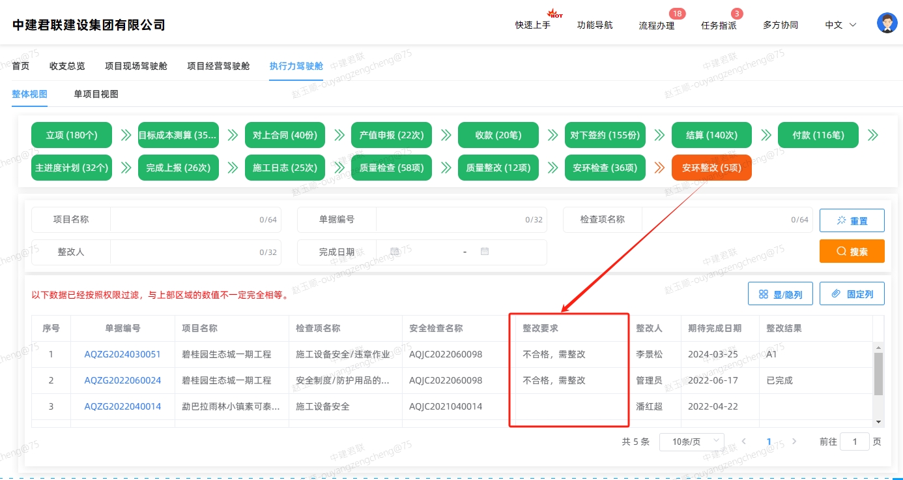Image resolution: width=903 pixels, height=480 pixels.
Task: Open the 10条/页 page size dropdown
Action: tap(692, 442)
